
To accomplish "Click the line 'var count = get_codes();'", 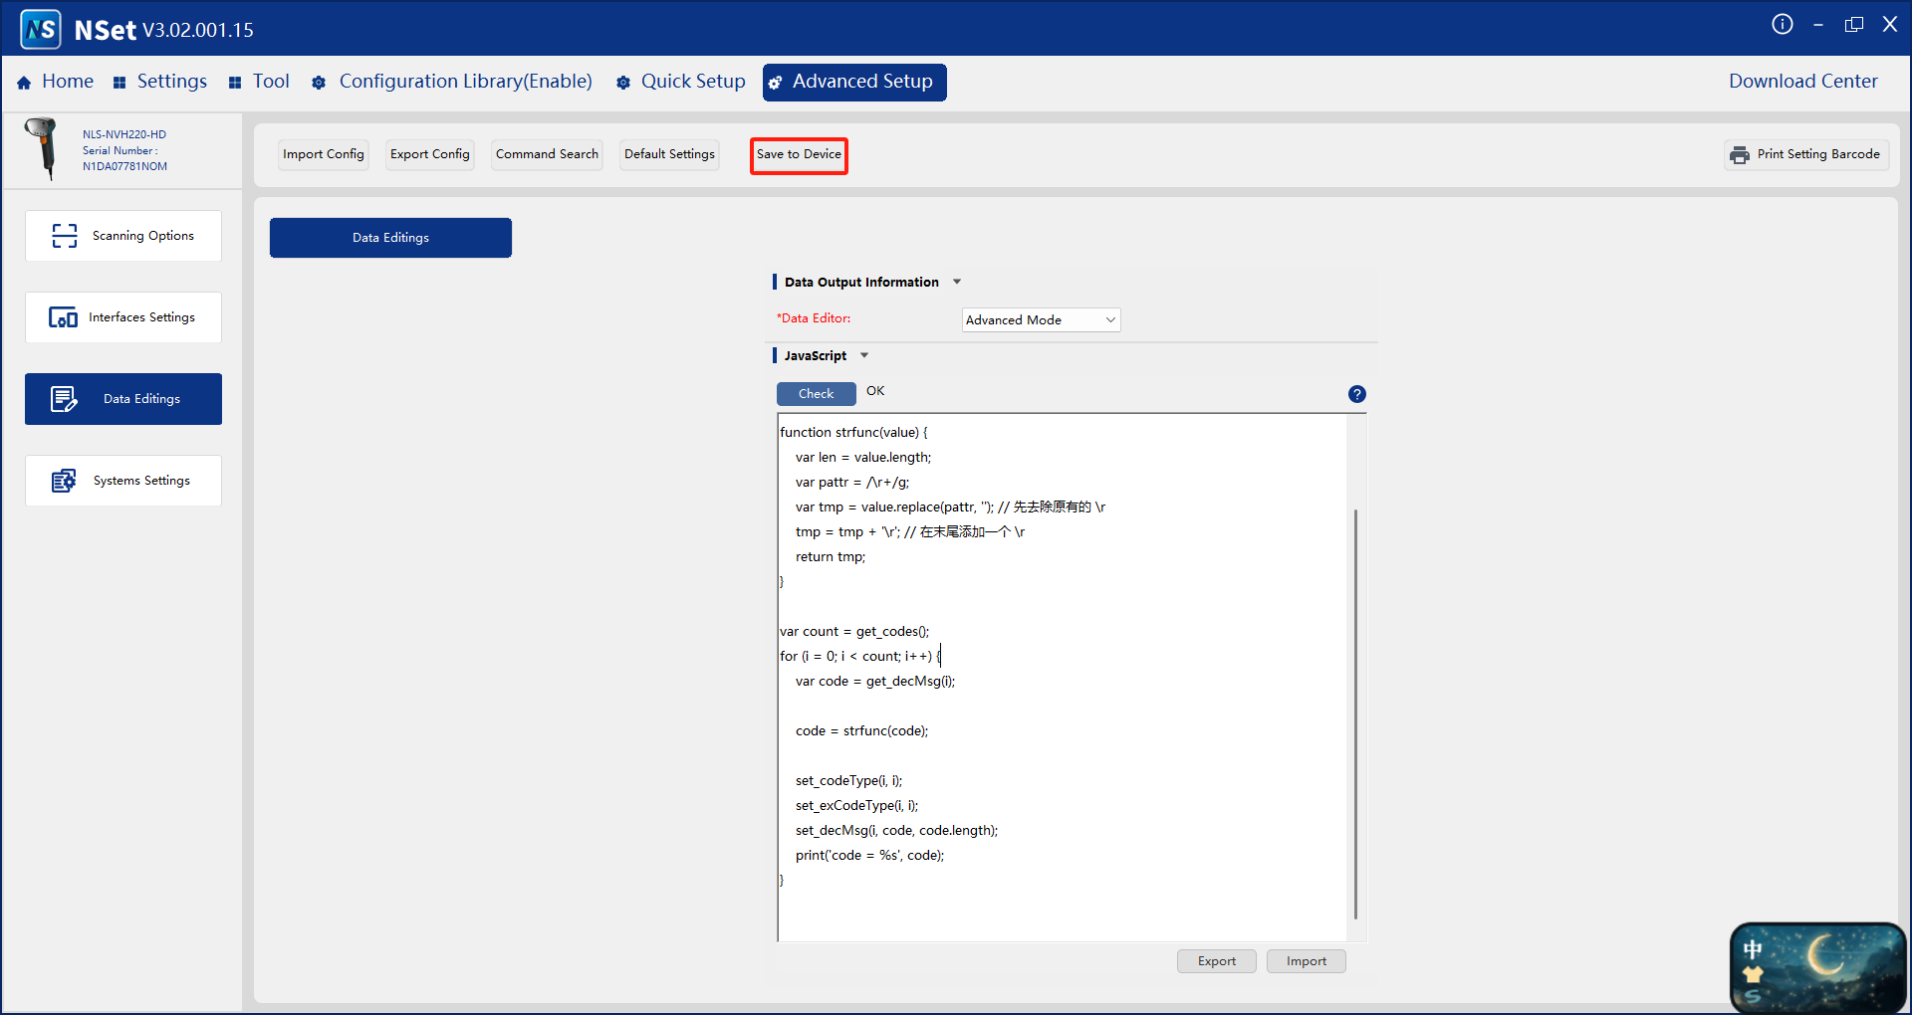I will pos(854,632).
